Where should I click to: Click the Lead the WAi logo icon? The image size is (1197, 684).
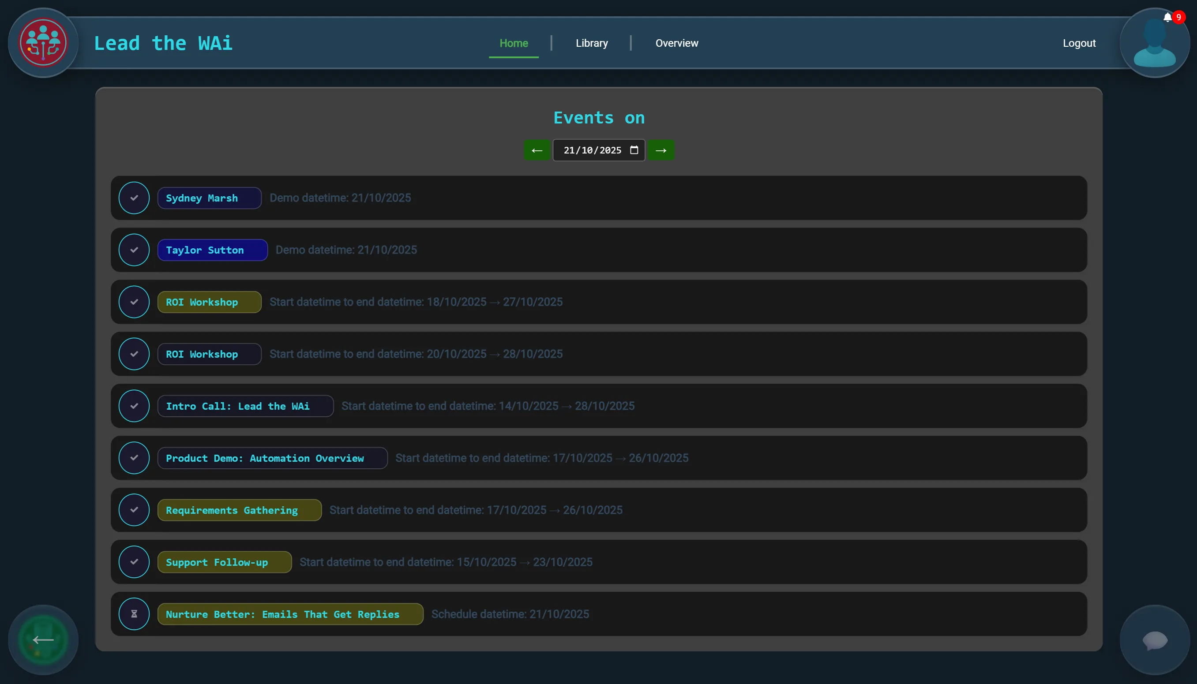click(43, 43)
